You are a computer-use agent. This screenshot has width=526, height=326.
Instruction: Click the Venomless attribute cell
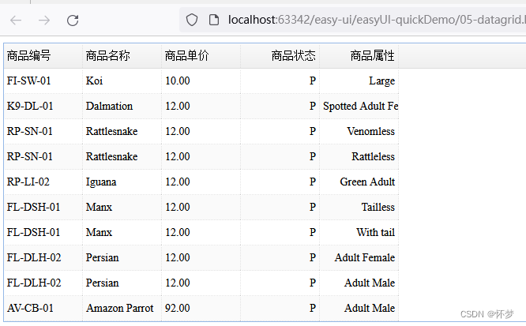tap(359, 132)
